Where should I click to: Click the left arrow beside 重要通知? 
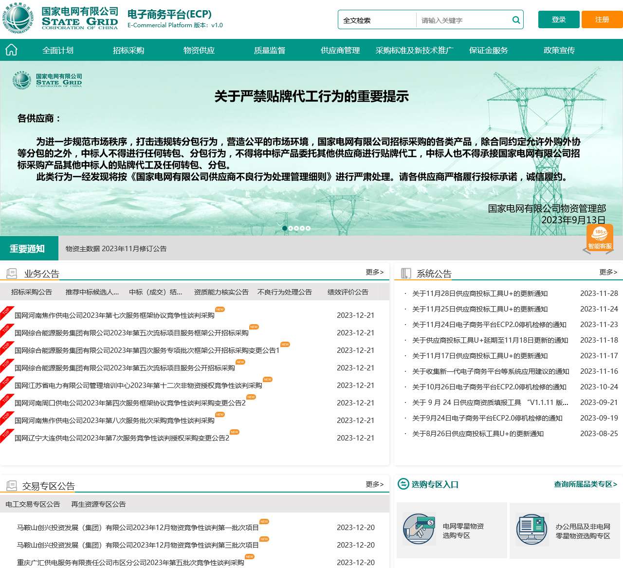[x=586, y=250]
